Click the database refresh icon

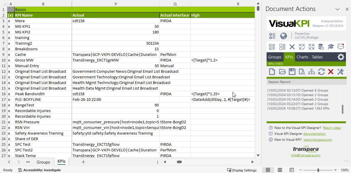tap(321, 46)
